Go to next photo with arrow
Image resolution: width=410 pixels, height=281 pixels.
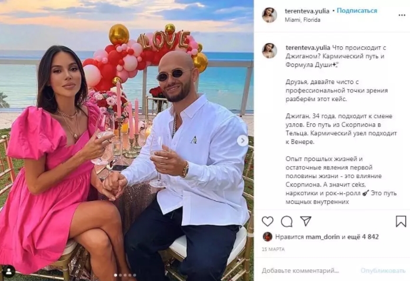click(x=242, y=140)
